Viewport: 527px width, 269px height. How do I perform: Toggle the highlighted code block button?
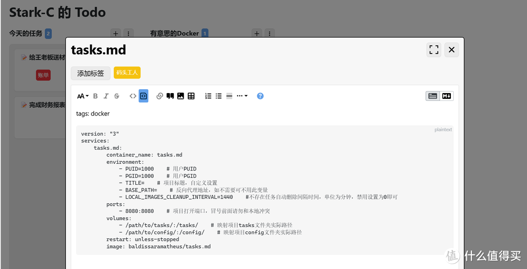[x=143, y=96]
